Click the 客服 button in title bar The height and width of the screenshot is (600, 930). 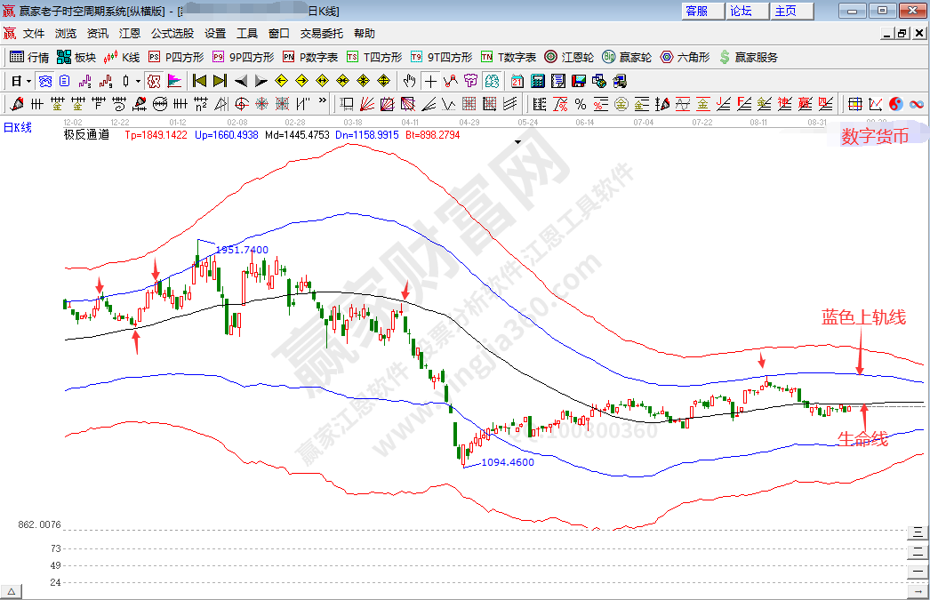click(x=697, y=11)
